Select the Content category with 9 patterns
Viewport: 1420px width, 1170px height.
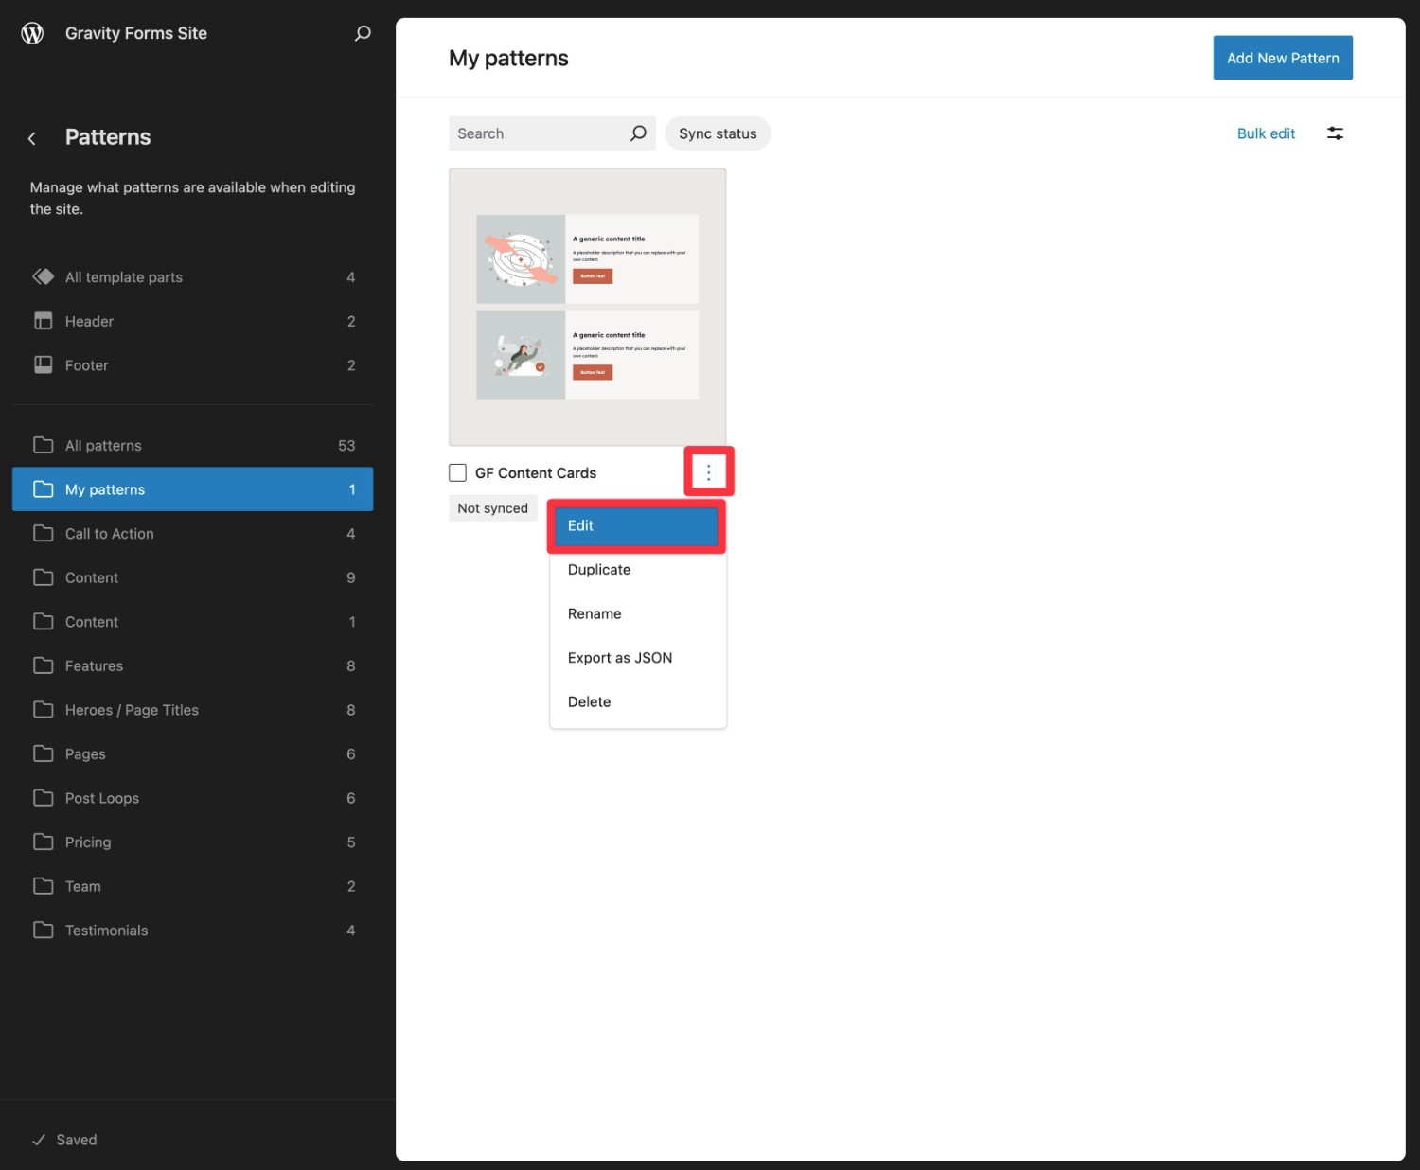pos(193,577)
